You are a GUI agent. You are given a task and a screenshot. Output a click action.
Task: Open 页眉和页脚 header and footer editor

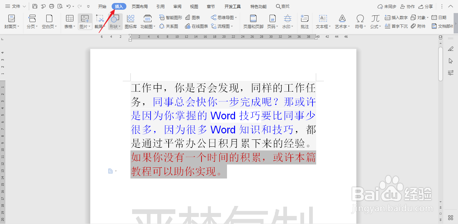tap(253, 21)
